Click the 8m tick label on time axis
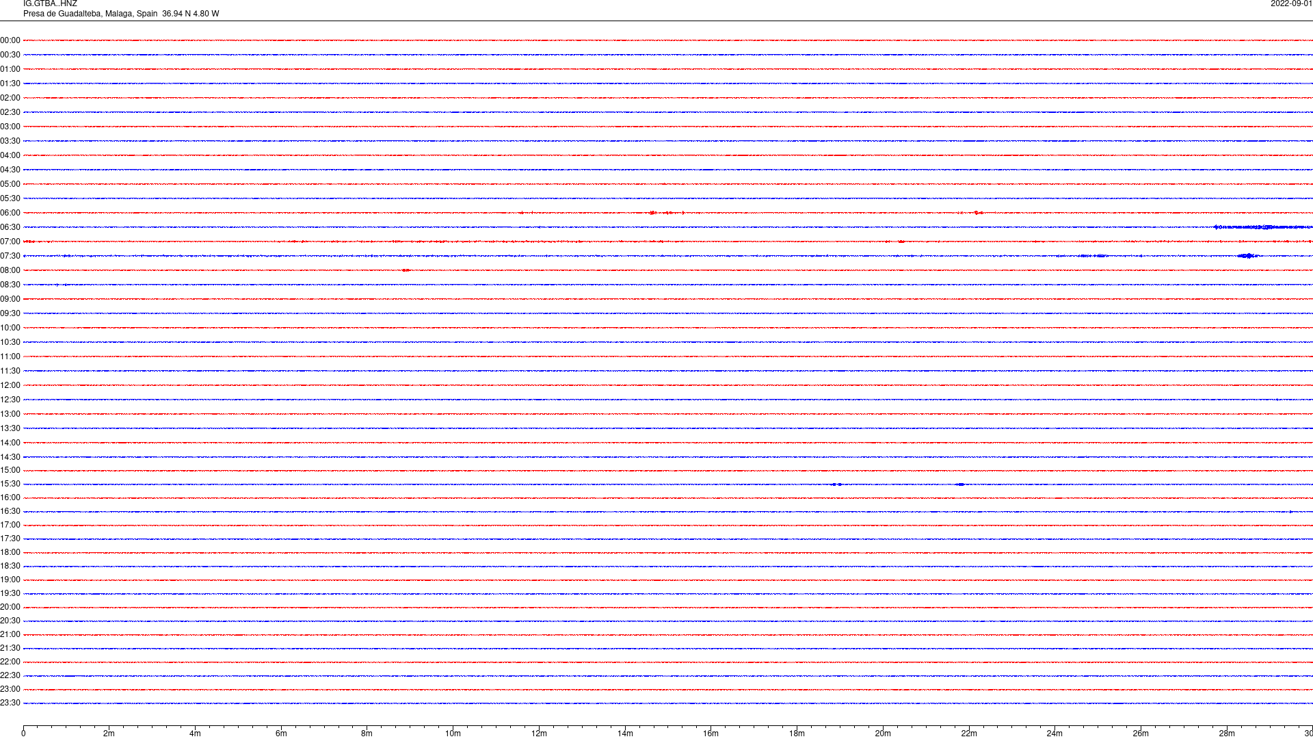 click(x=367, y=734)
